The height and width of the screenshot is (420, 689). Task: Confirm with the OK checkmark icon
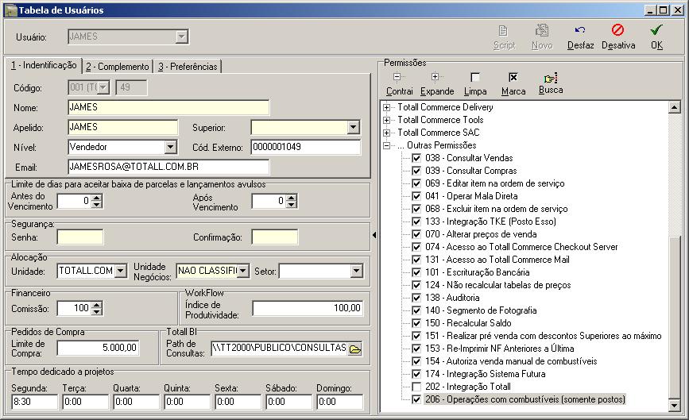656,30
